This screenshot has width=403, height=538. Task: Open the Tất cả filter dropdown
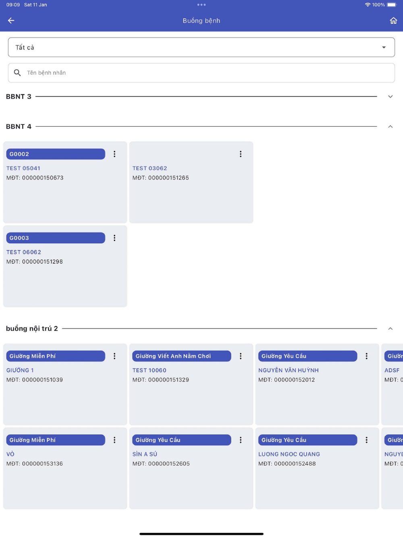(x=201, y=47)
